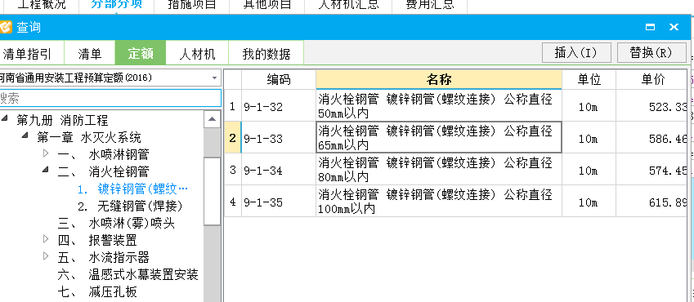694x302 pixels.
Task: Select 二、消火栓钢管 tree item
Action: point(103,171)
